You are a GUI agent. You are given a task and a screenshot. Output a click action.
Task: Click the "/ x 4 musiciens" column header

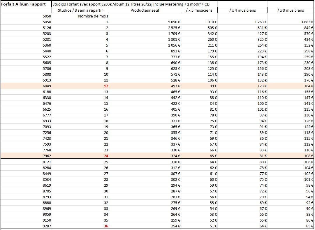242,10
